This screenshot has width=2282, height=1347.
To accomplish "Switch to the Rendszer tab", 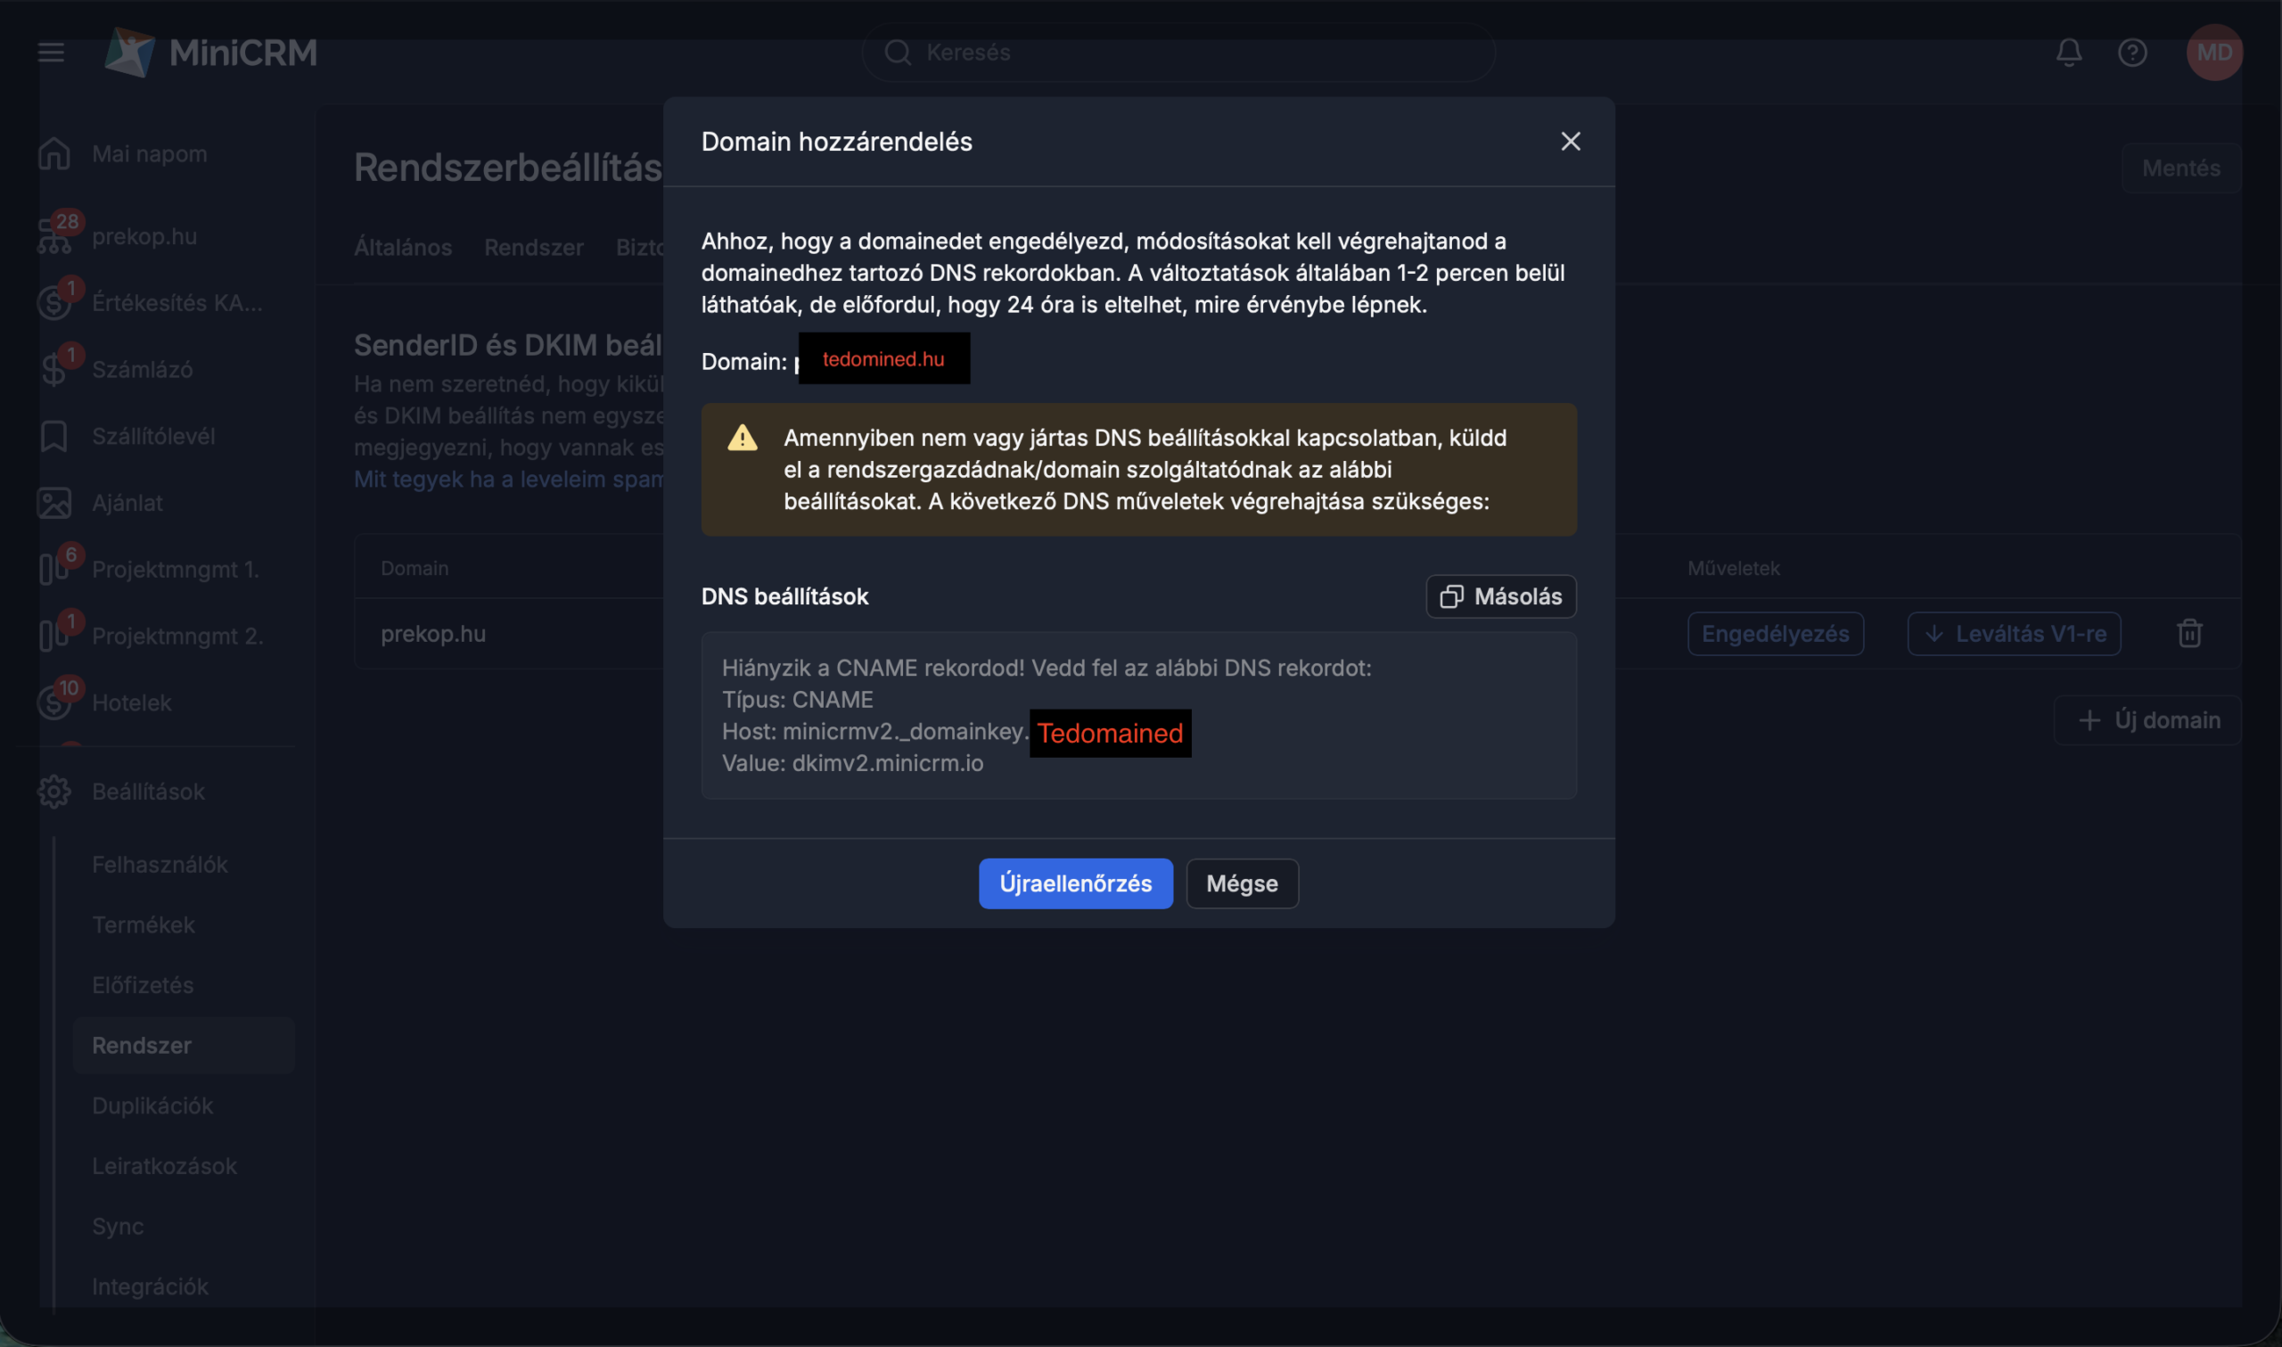I will (x=534, y=248).
